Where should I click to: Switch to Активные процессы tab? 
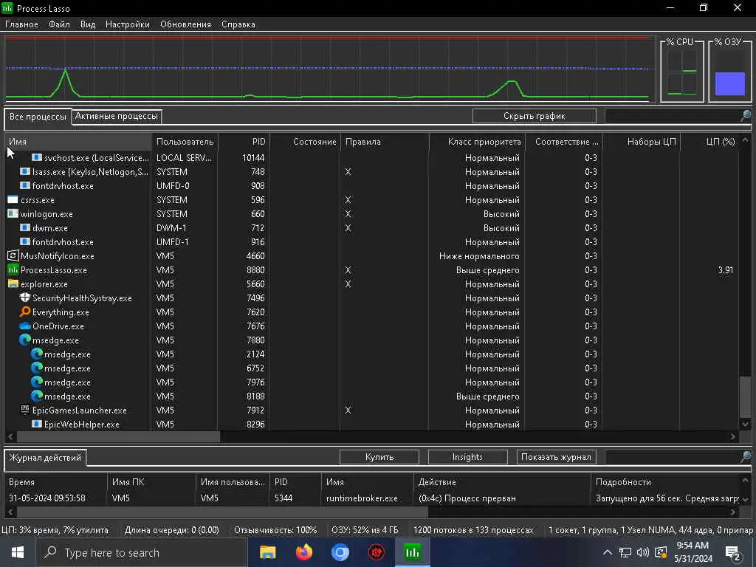tap(116, 116)
